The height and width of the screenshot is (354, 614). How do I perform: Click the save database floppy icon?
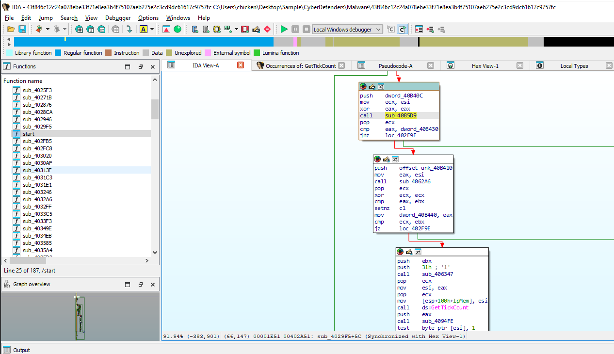22,29
